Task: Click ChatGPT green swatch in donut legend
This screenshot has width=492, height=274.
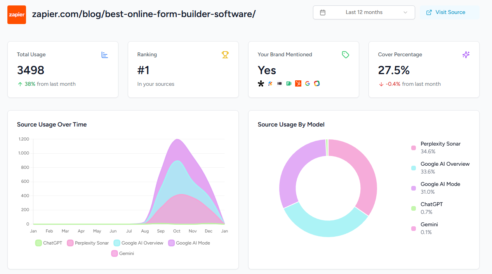Action: 414,208
